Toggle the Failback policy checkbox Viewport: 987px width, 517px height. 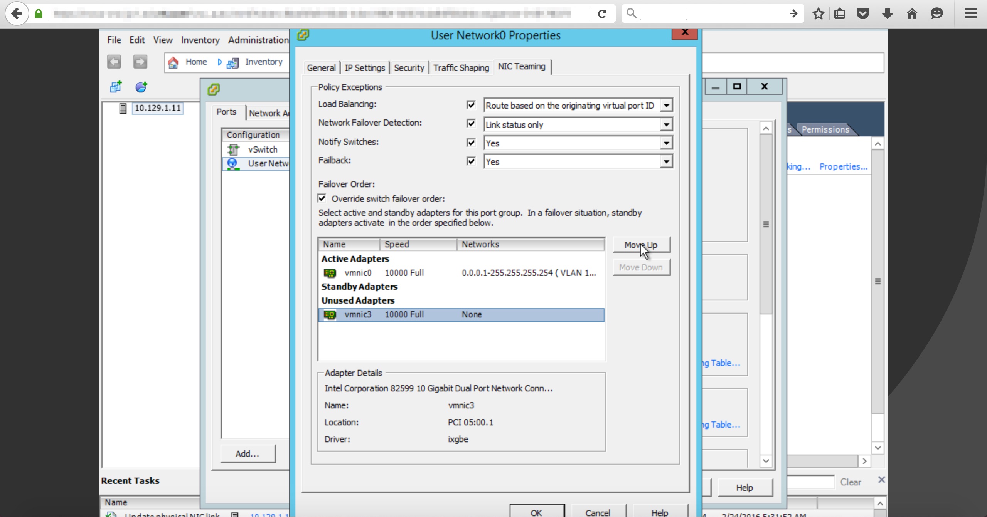tap(471, 161)
